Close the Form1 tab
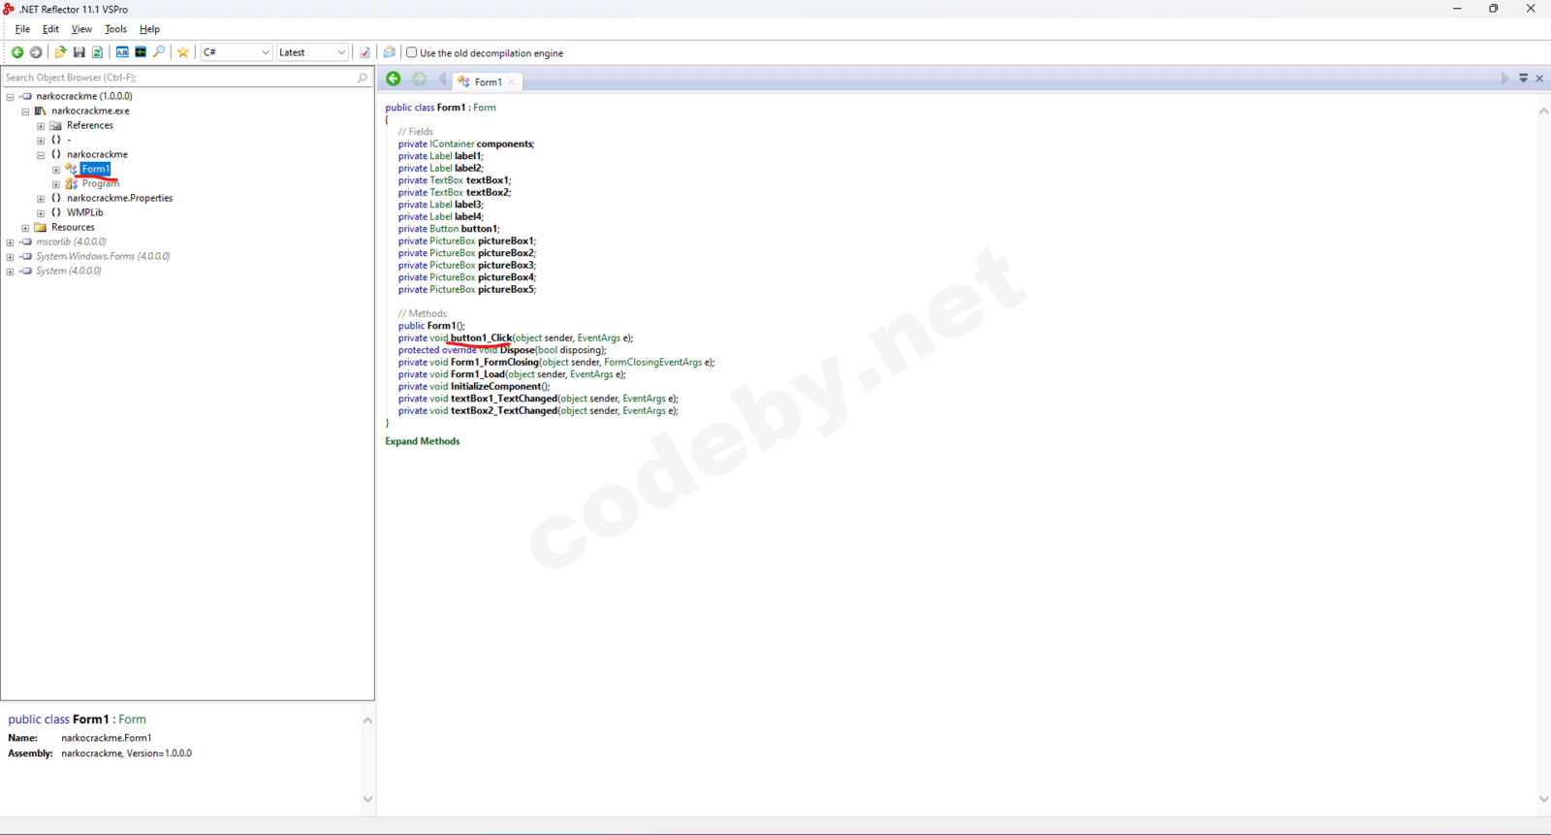 pyautogui.click(x=512, y=82)
